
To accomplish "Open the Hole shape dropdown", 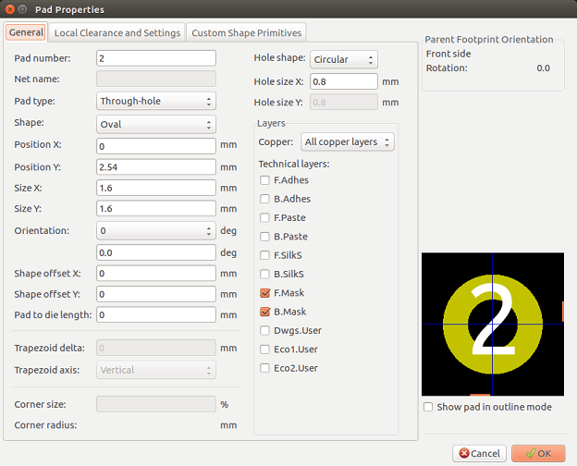I will pos(343,59).
